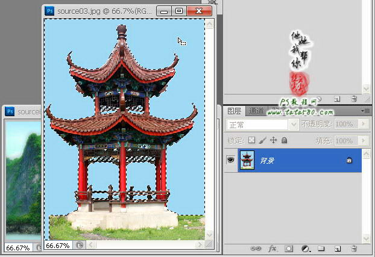Create a new layer group
Viewport: 375px width, 257px height.
(321, 249)
